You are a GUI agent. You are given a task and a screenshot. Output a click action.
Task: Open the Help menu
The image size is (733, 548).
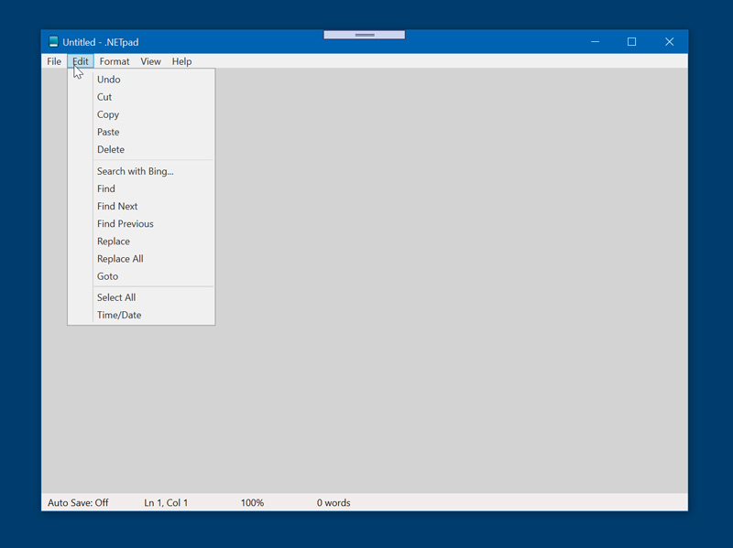tap(181, 61)
